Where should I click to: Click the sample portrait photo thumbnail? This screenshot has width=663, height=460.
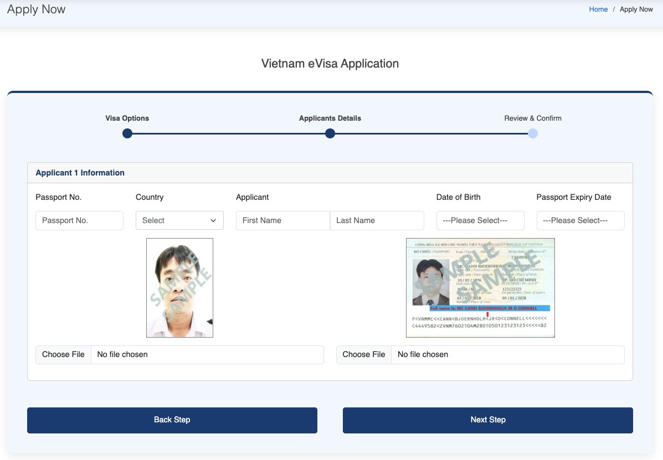(179, 288)
